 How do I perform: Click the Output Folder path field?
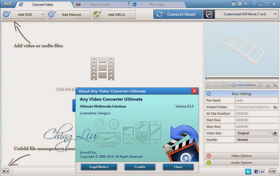254,107
